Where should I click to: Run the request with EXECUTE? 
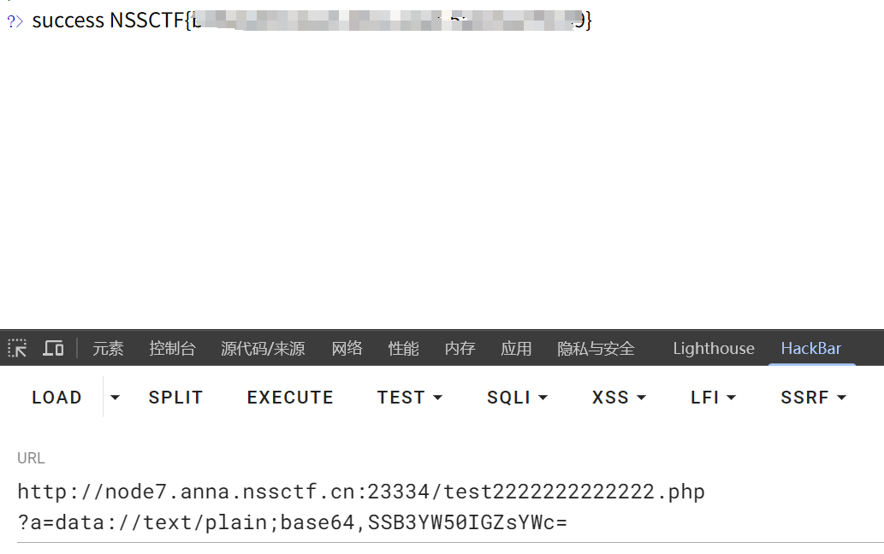click(290, 398)
